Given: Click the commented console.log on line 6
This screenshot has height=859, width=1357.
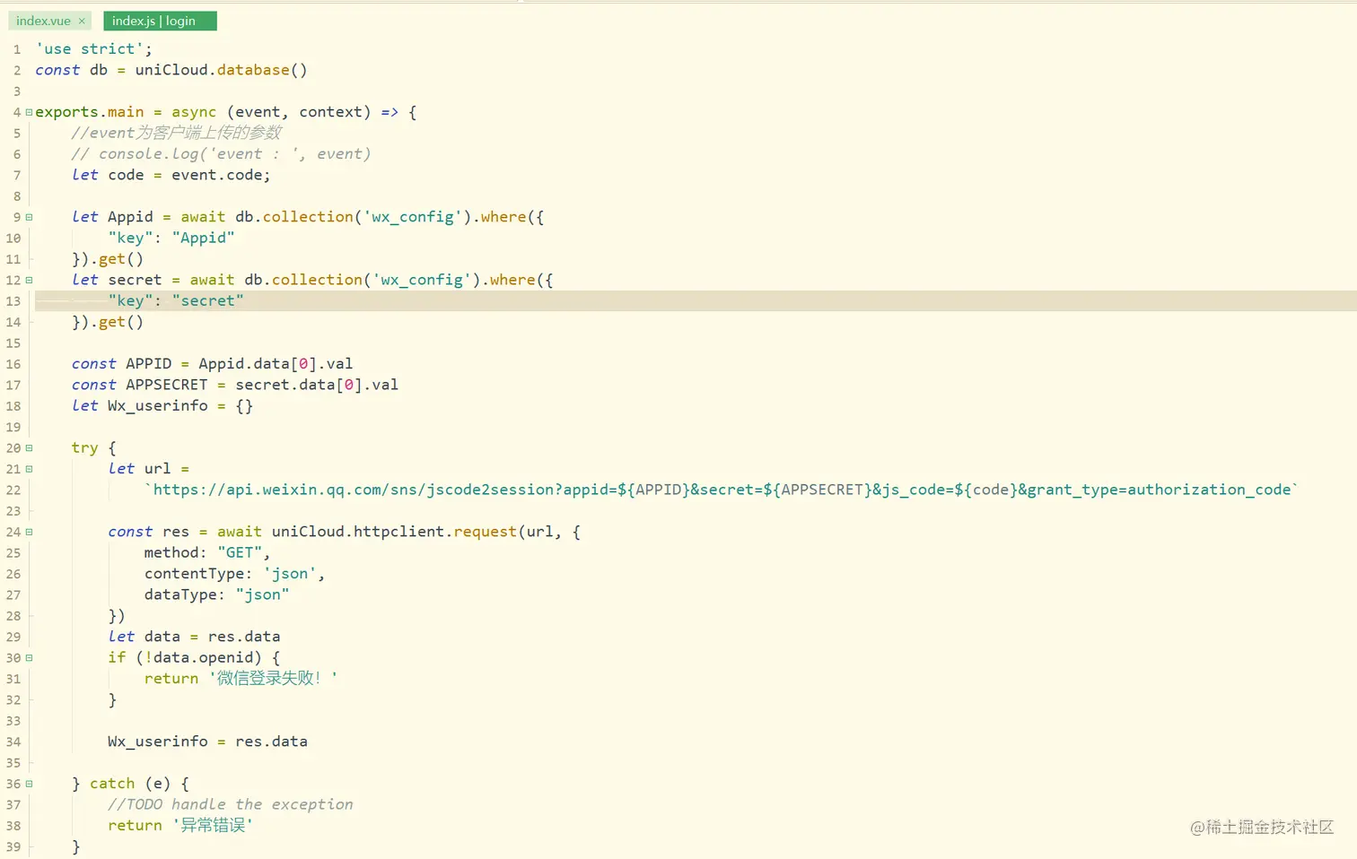Looking at the screenshot, I should pos(222,154).
